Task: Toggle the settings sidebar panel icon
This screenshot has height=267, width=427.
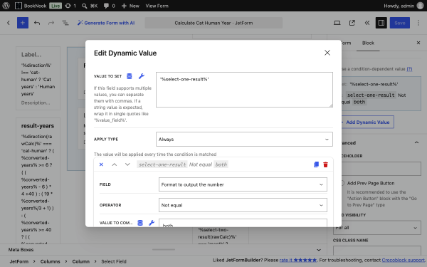Action: [381, 23]
